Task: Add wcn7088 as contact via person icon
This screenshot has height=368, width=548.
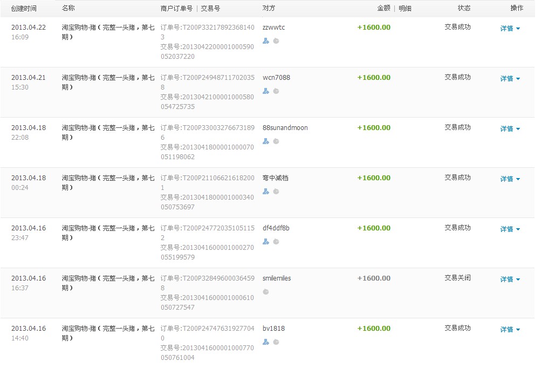Action: tap(265, 91)
